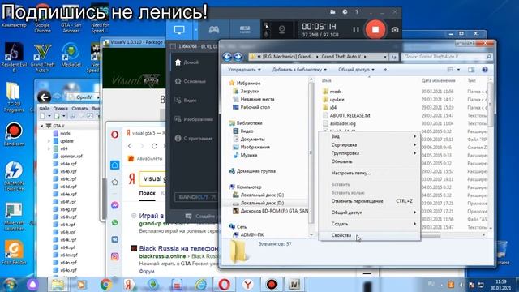Image resolution: width=519 pixels, height=292 pixels.
Task: Pause the Bandicam recording
Action: [356, 30]
